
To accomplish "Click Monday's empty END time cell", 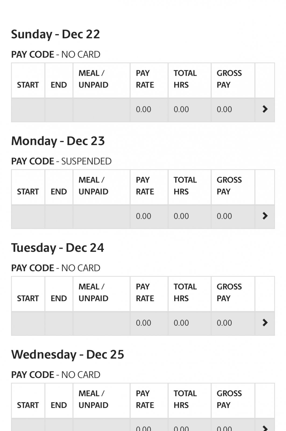I will click(59, 217).
